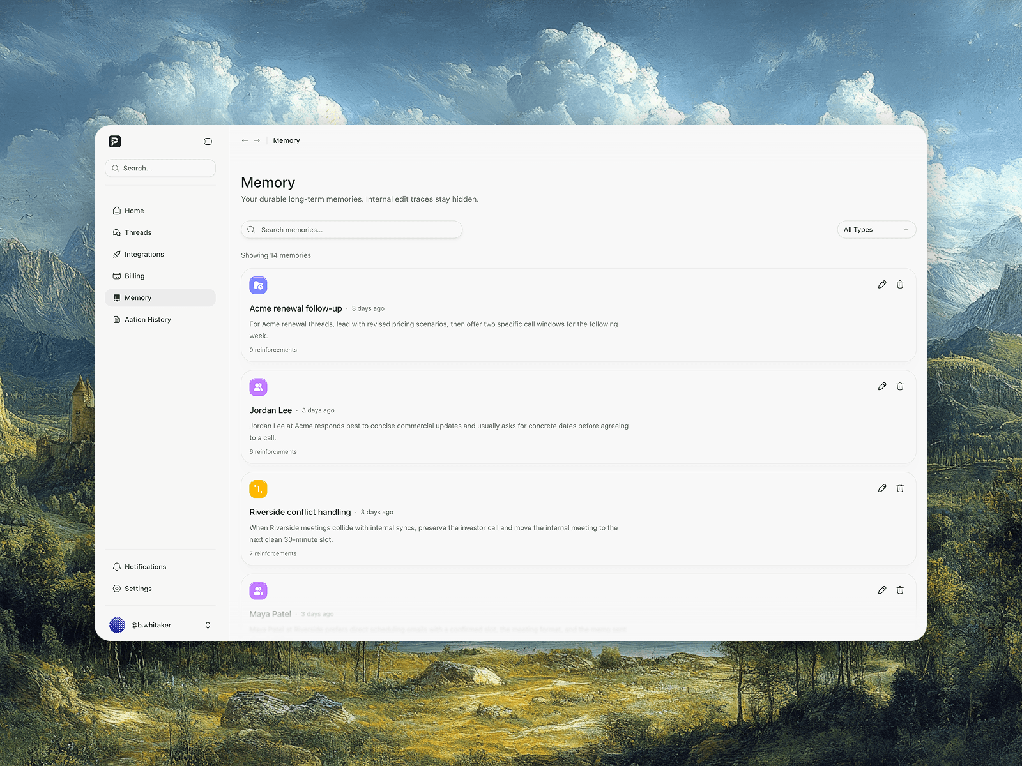The height and width of the screenshot is (766, 1022).
Task: Click the 9 reinforcements label
Action: click(x=273, y=350)
